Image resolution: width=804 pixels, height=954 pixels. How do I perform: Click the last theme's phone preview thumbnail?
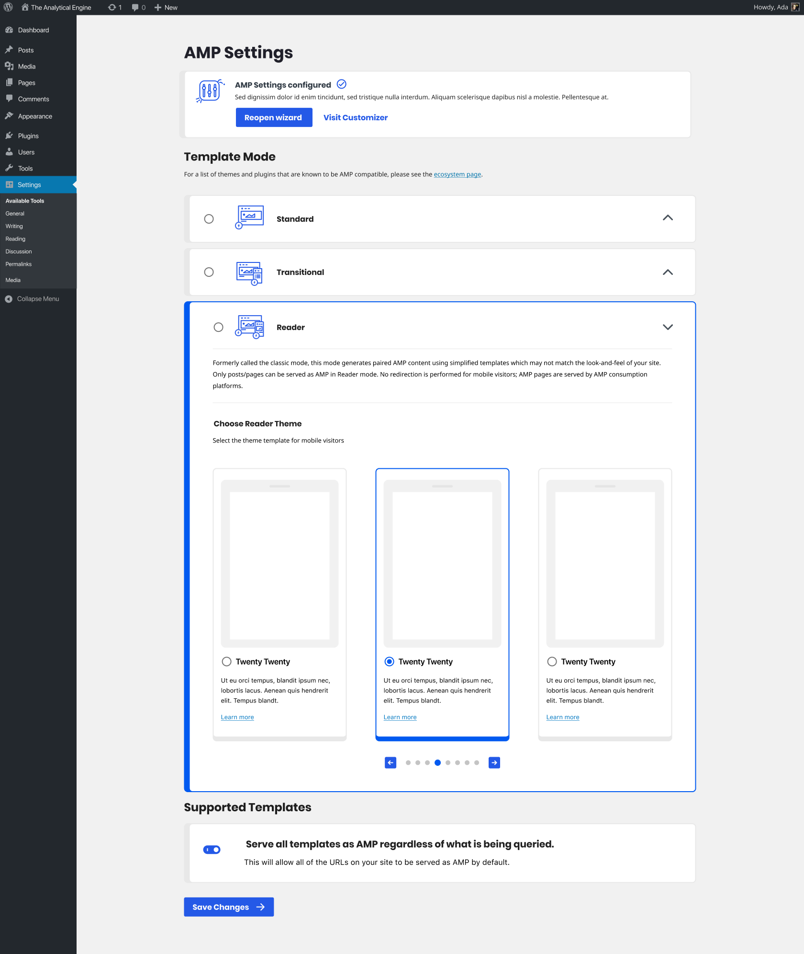tap(605, 564)
